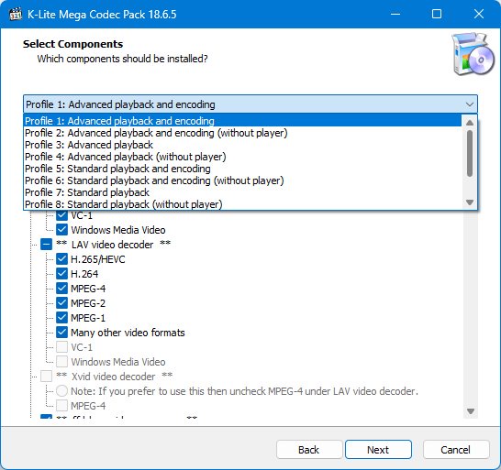The image size is (501, 470).
Task: Disable the MPEG-1 checkbox
Action: (x=61, y=318)
